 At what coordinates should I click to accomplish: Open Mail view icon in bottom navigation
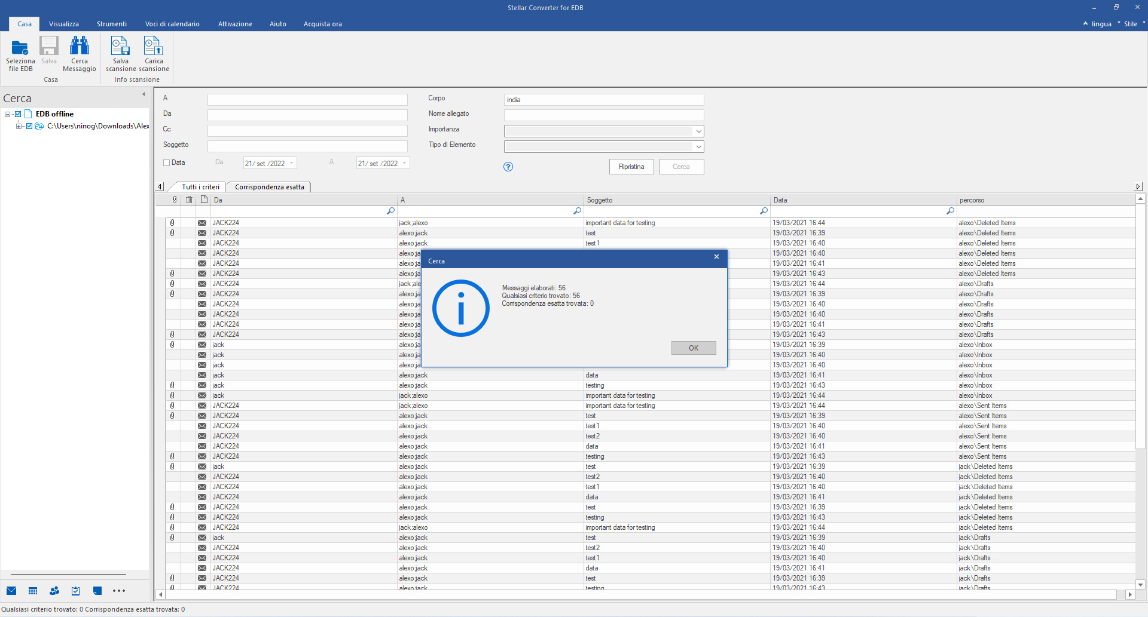click(11, 591)
